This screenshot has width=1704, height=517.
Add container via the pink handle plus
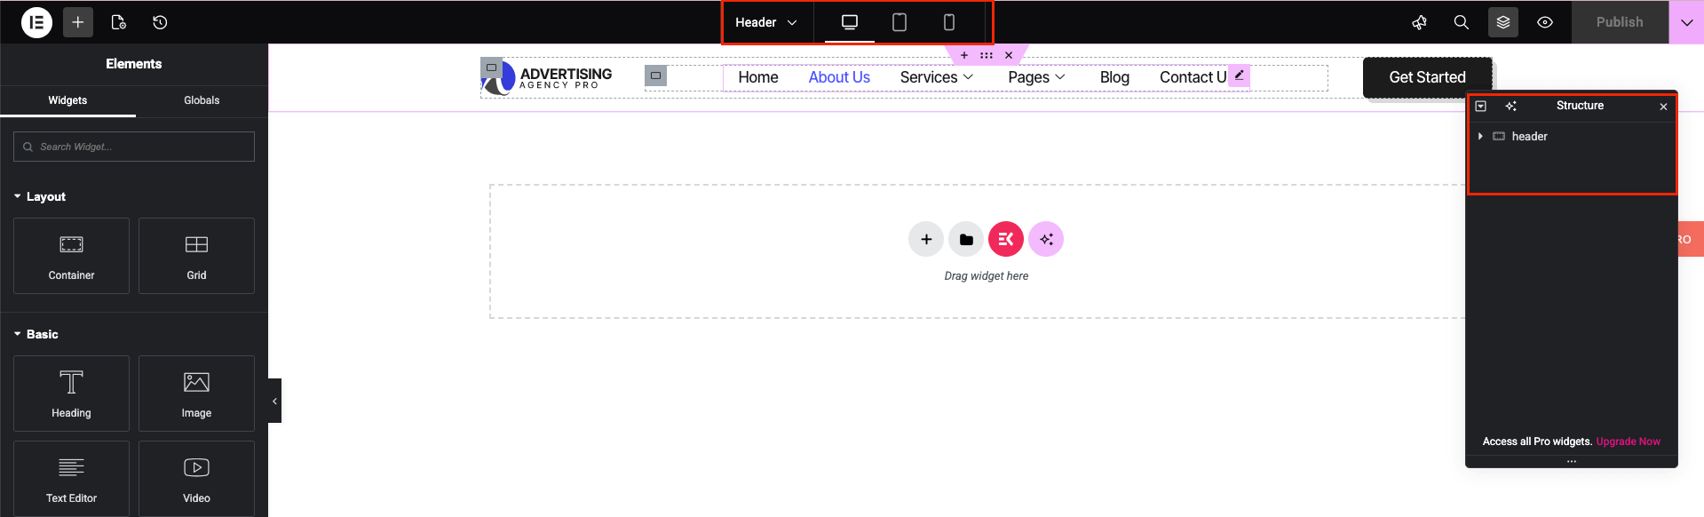964,55
